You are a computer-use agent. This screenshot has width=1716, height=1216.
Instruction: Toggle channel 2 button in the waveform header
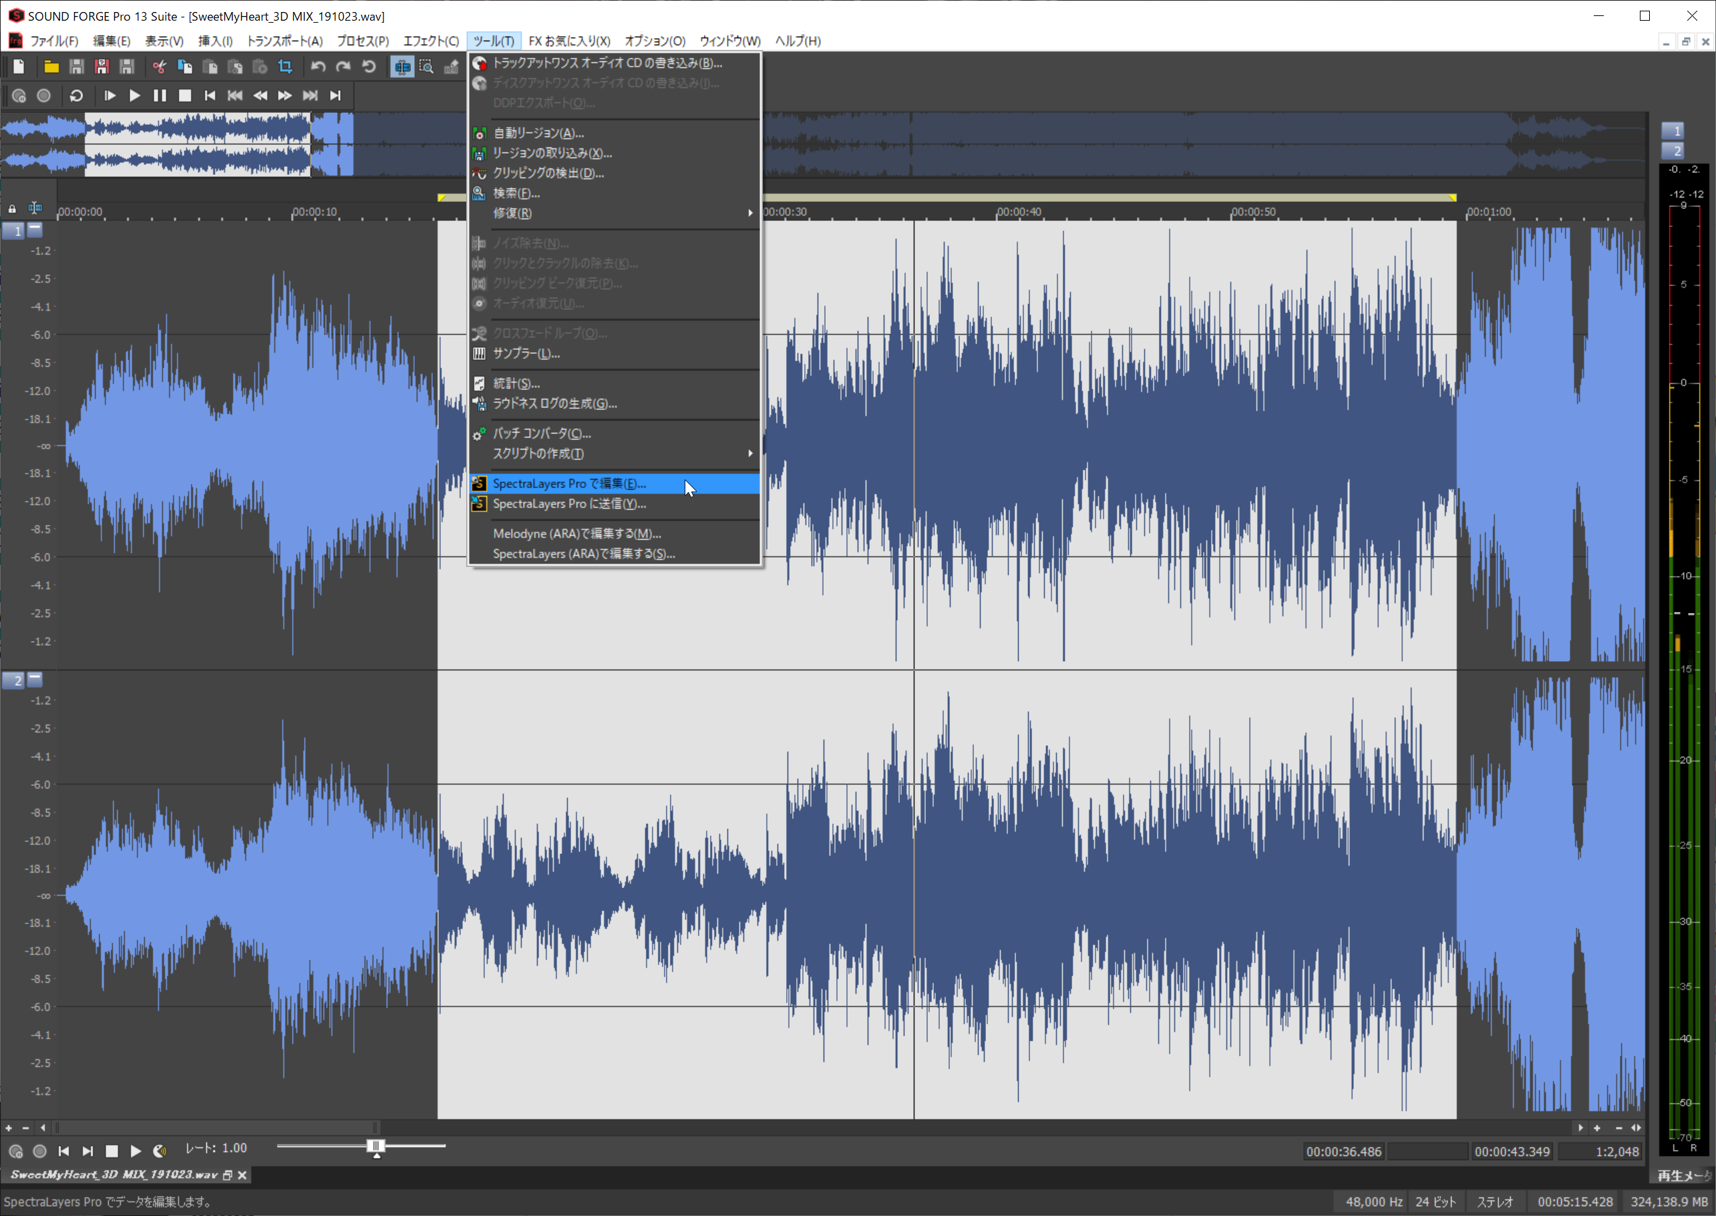pyautogui.click(x=13, y=680)
